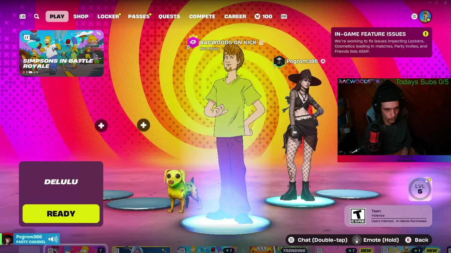Click the V-Bucks coin icon

(x=258, y=17)
